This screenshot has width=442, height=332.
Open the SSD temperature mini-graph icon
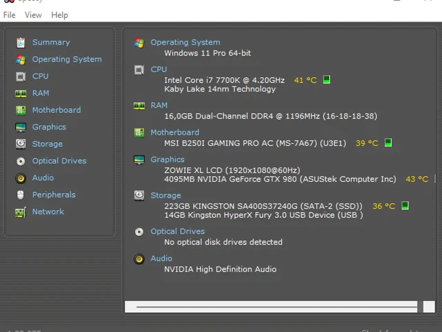(x=405, y=205)
